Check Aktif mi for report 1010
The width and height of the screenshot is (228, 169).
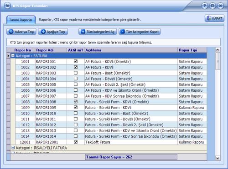coord(76,113)
